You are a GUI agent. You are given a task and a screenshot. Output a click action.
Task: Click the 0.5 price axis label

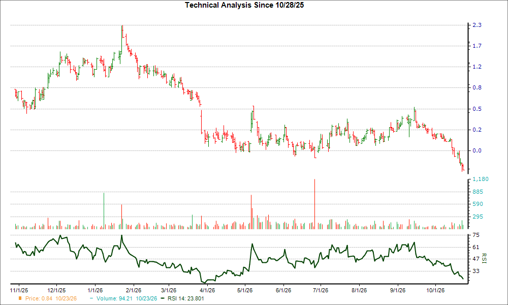click(x=477, y=109)
